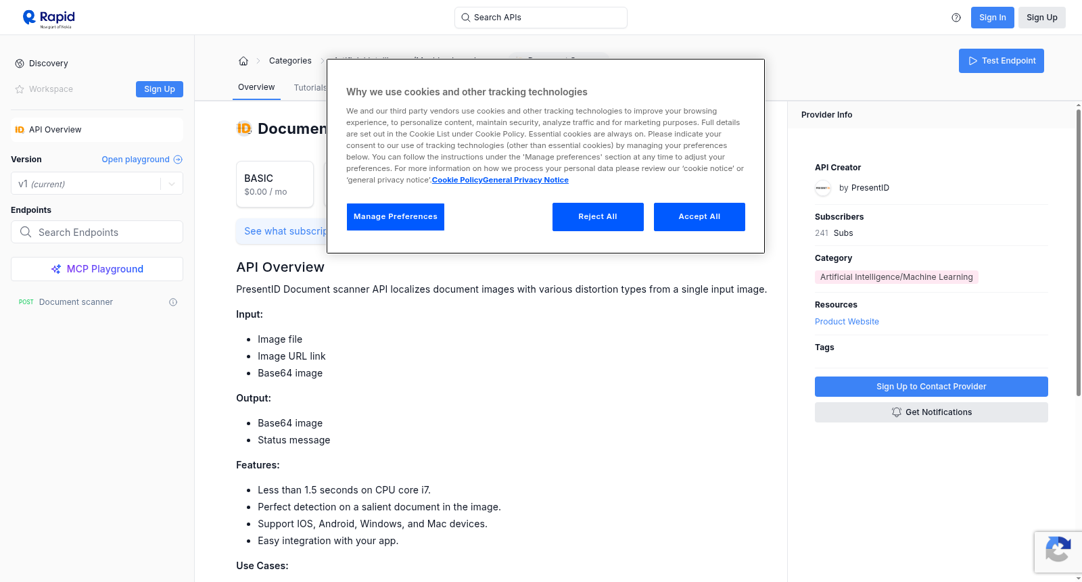Open the v1 (current) version dropdown
Image resolution: width=1082 pixels, height=582 pixels.
point(97,184)
